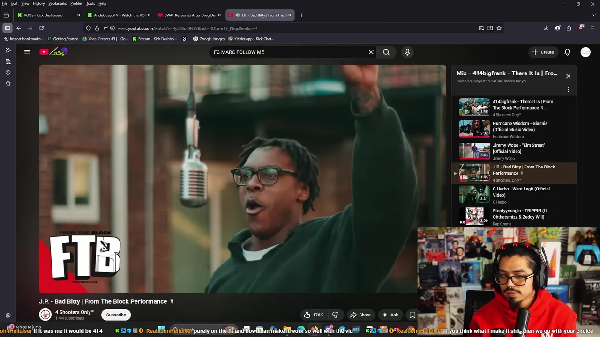Viewport: 600px width, 337px height.
Task: Open the YouTube hamburger guide menu
Action: pos(27,52)
